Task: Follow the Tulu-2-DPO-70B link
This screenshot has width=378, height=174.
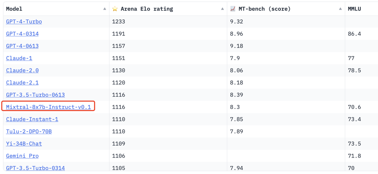Action: pos(29,132)
